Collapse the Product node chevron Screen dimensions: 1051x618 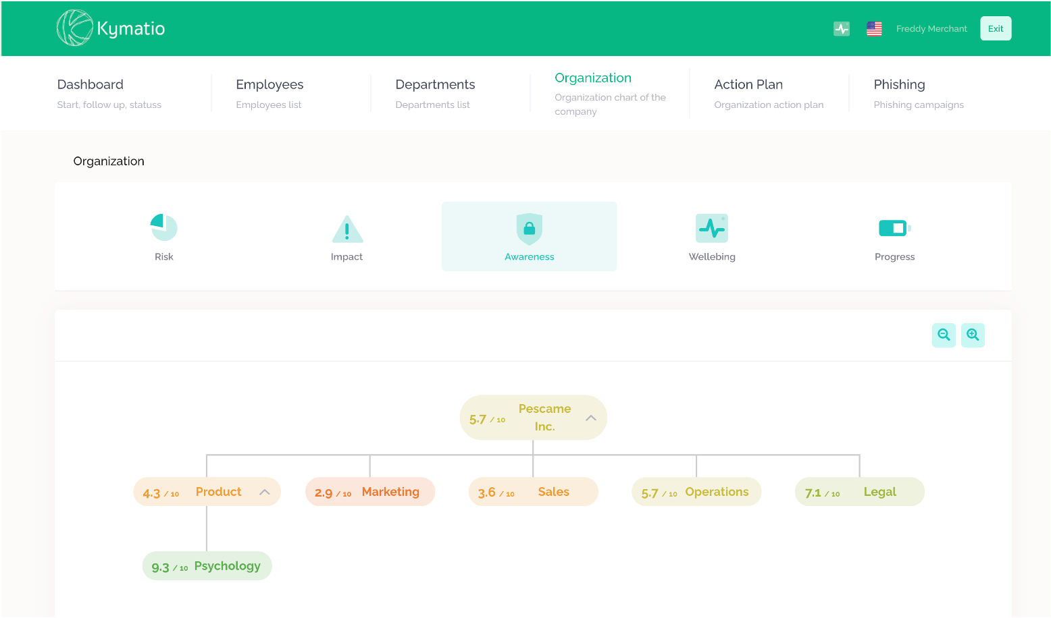(x=265, y=491)
